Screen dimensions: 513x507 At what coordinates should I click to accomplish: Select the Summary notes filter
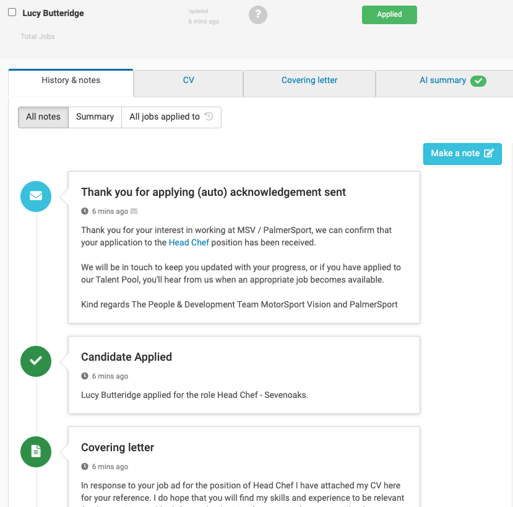(x=95, y=117)
